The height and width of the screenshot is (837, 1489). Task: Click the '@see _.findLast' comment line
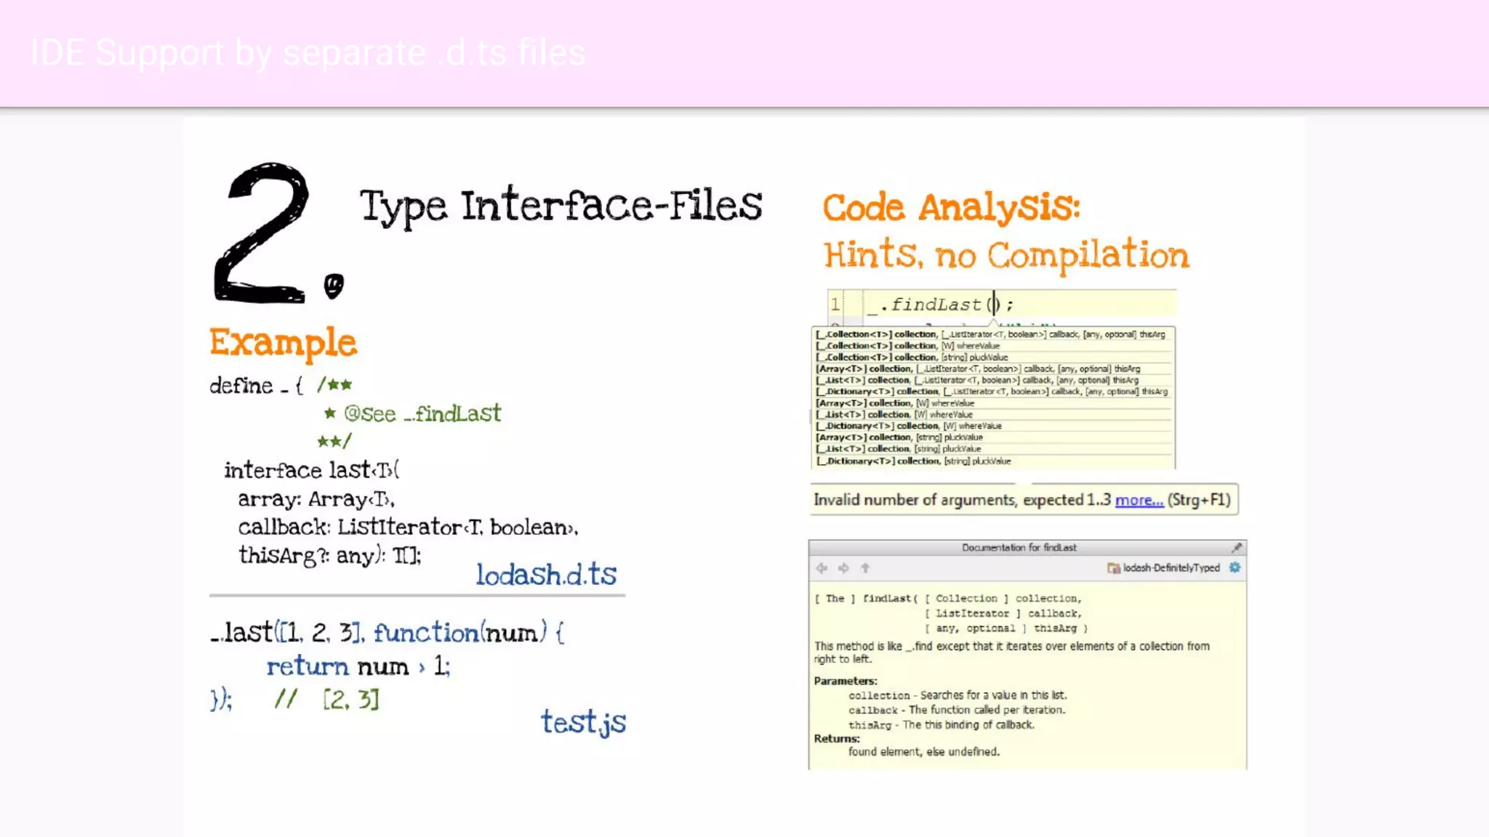[412, 413]
